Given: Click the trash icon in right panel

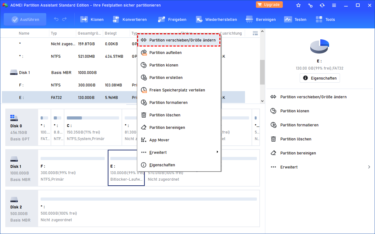Looking at the screenshot, I should (273, 139).
